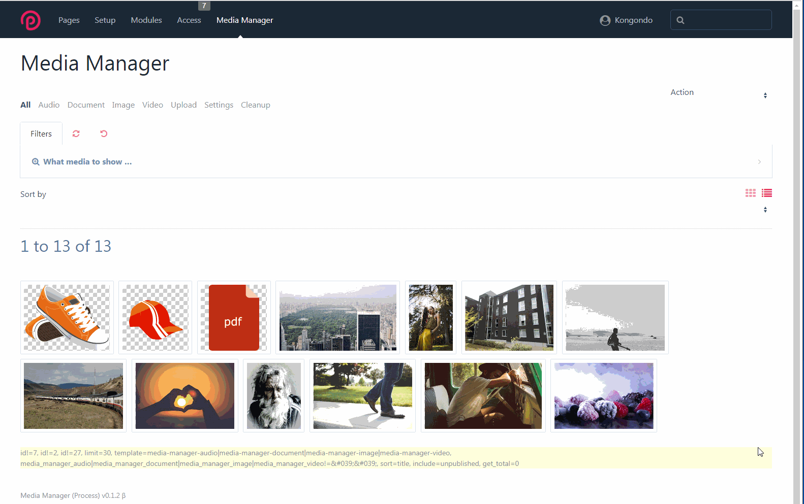Select the red cap thumbnail

(155, 318)
